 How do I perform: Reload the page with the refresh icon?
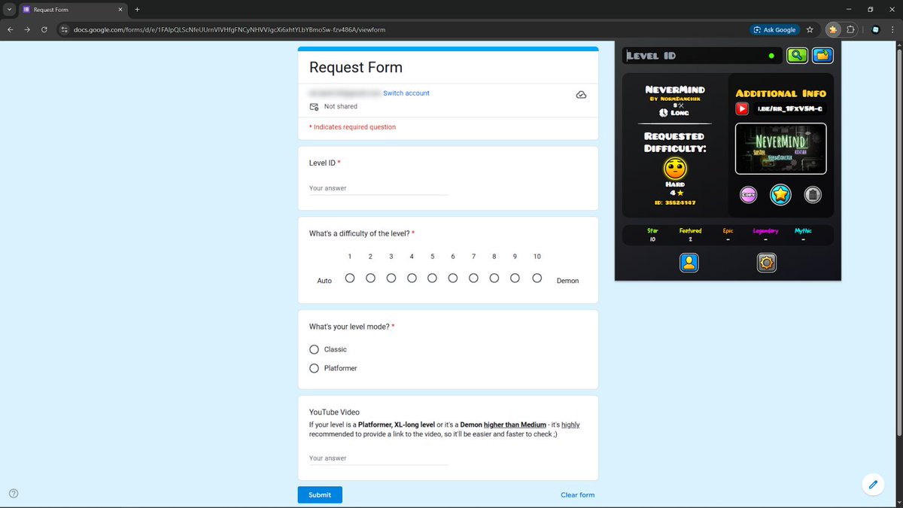click(45, 29)
